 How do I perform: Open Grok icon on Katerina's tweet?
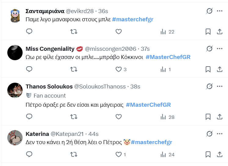(x=209, y=134)
